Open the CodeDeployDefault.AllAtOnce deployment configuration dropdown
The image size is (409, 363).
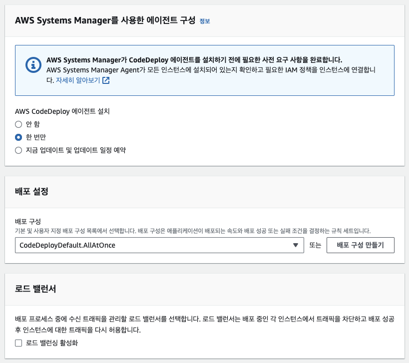[159, 245]
